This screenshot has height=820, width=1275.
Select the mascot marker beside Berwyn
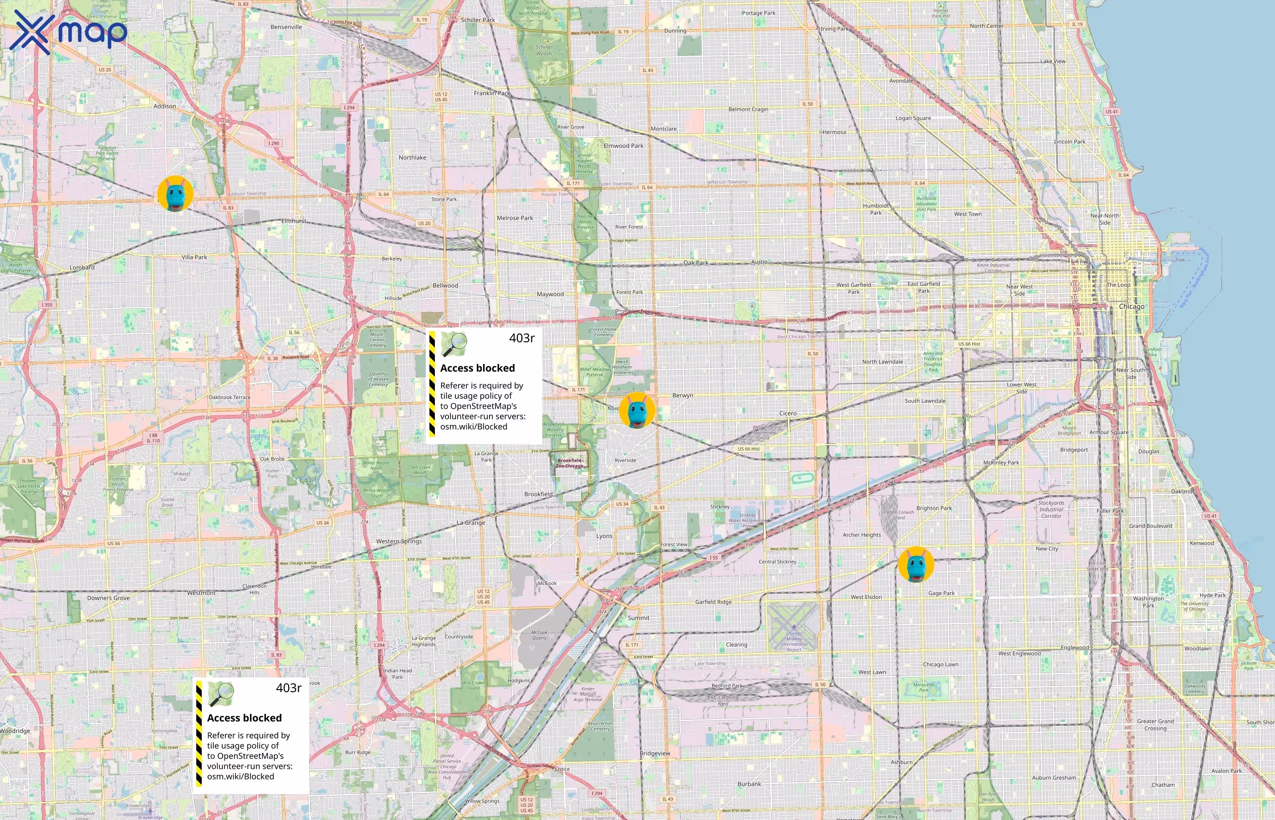[x=637, y=410]
